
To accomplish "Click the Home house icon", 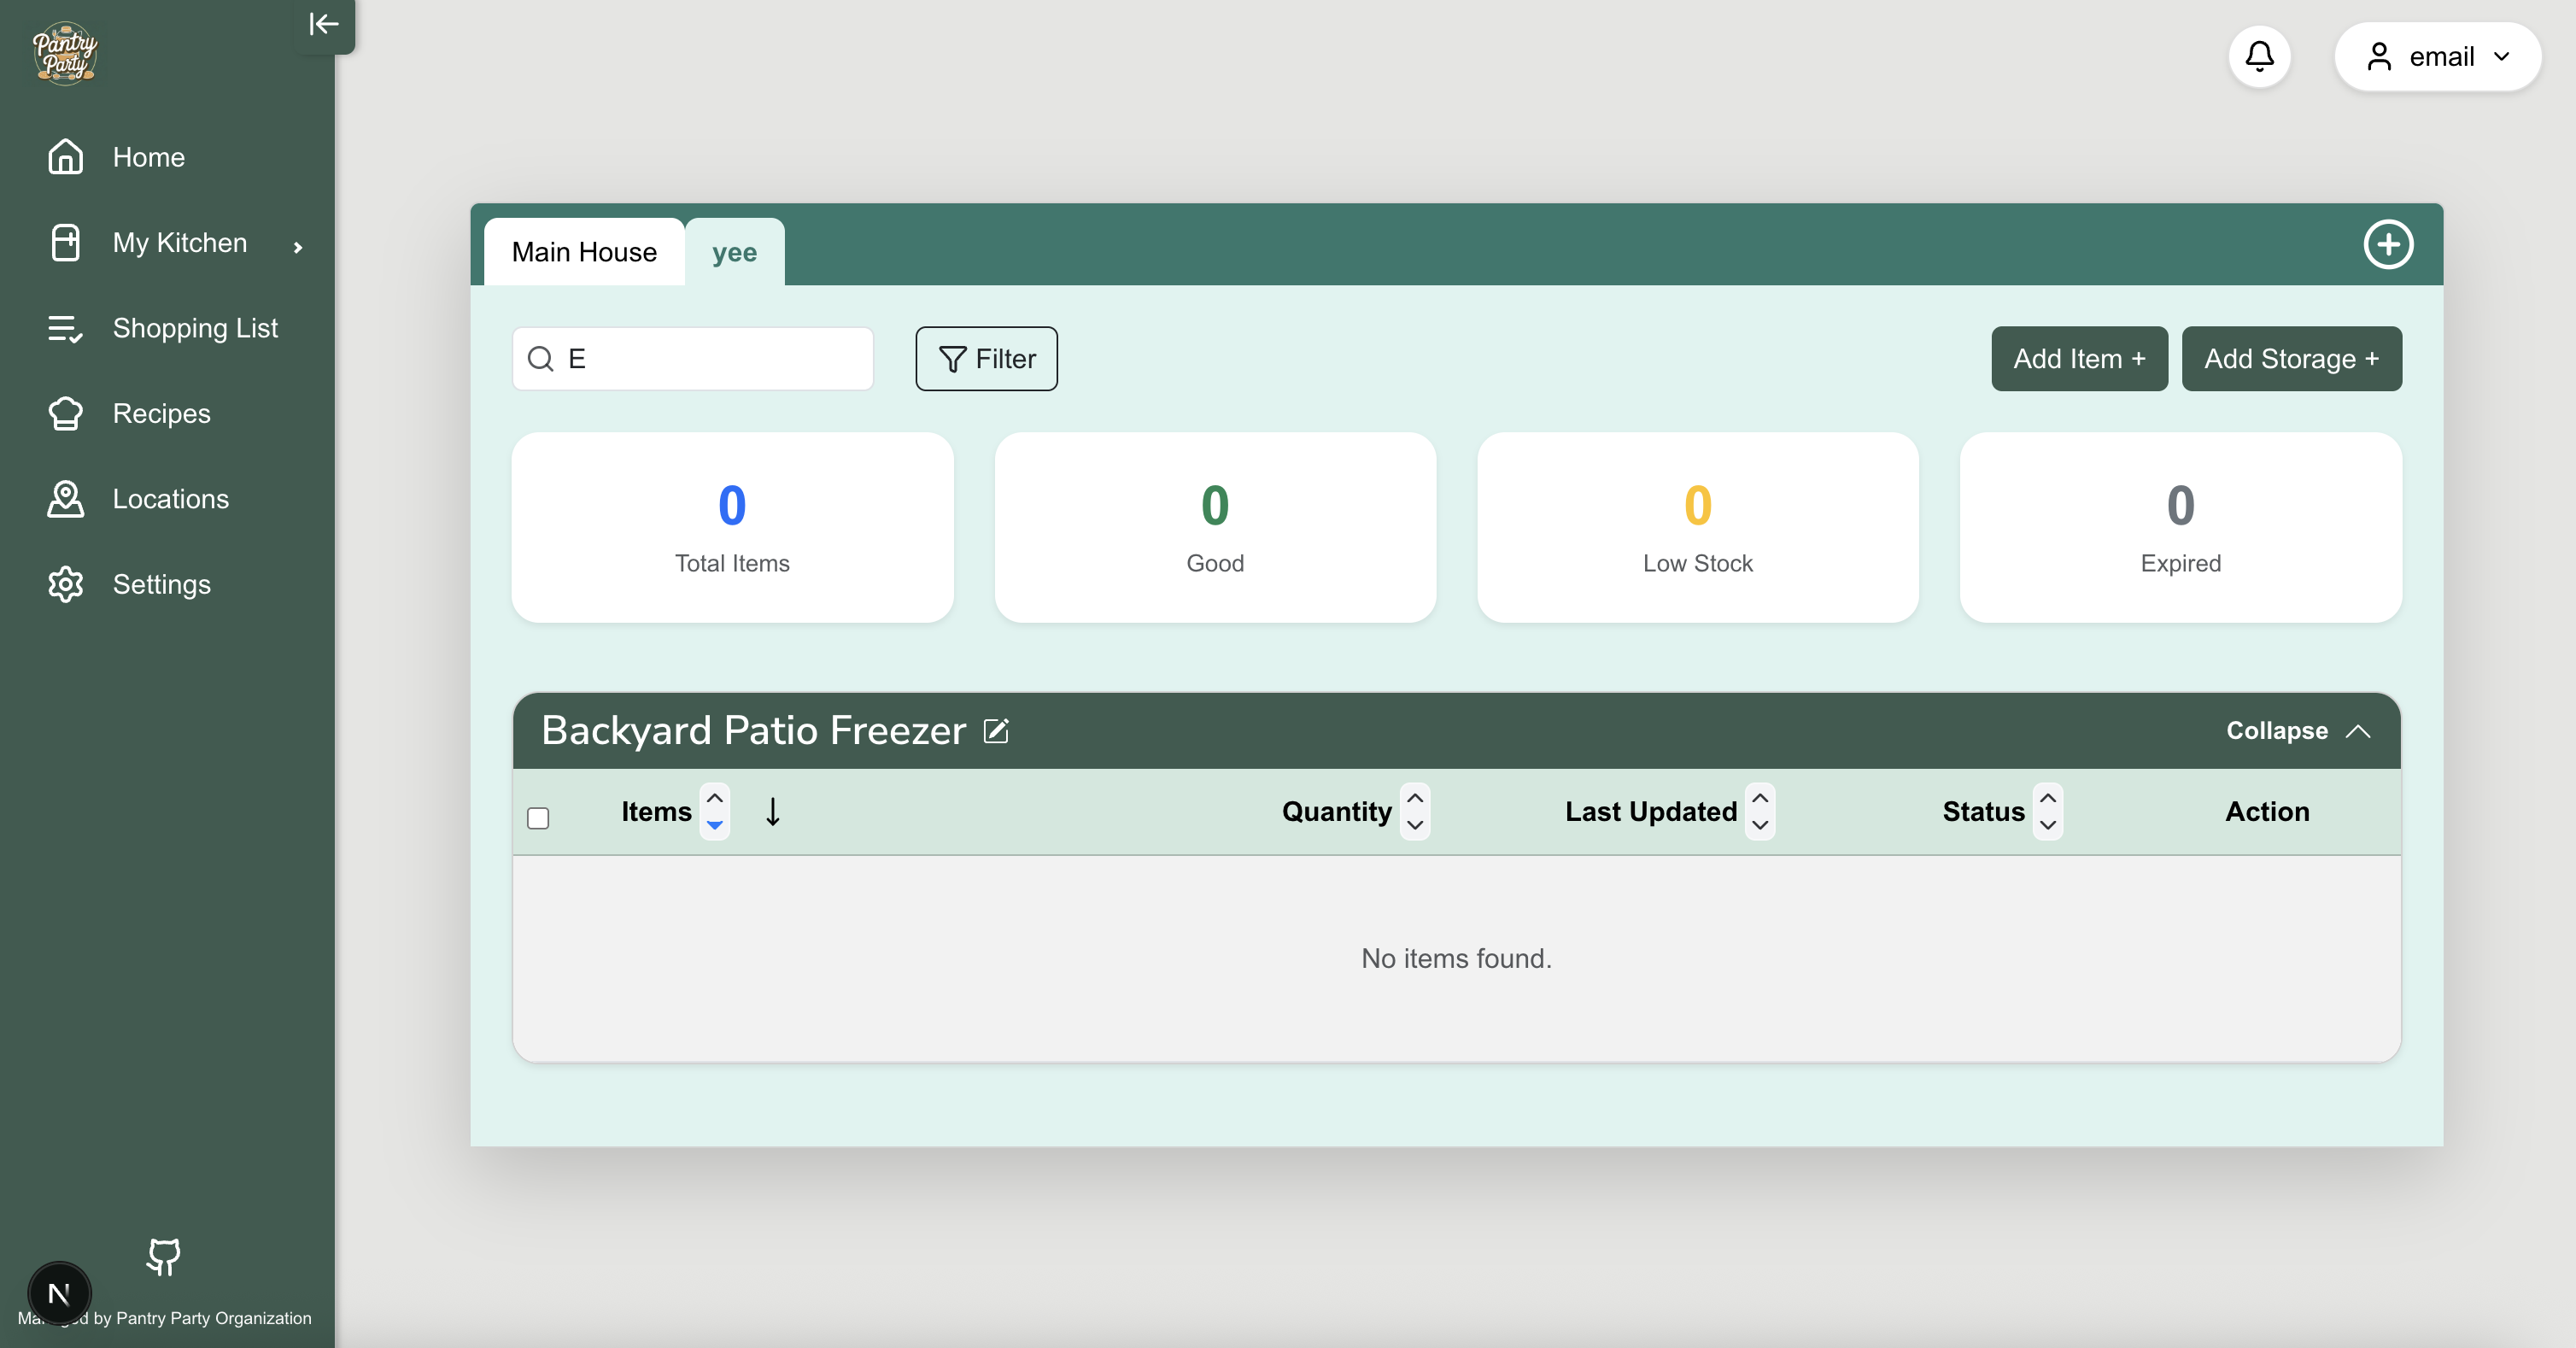I will coord(65,157).
